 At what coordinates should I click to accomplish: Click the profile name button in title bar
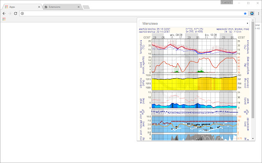point(226,2)
